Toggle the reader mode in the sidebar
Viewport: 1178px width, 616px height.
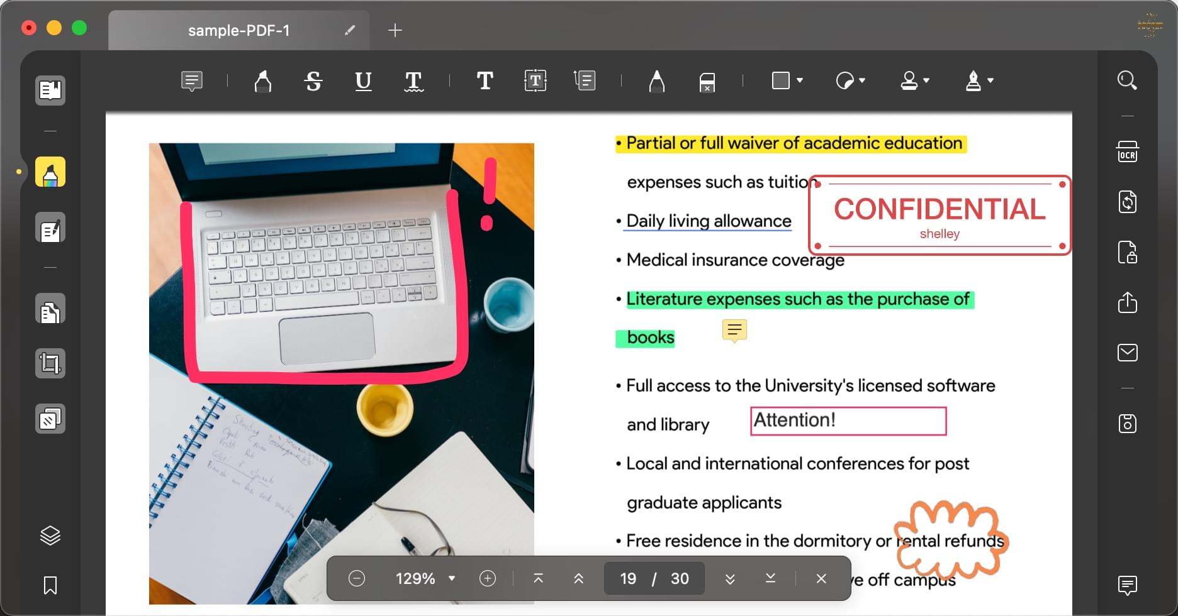(x=50, y=91)
